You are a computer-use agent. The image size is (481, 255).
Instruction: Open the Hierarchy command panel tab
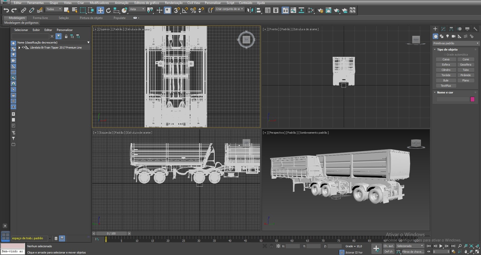[x=451, y=29]
